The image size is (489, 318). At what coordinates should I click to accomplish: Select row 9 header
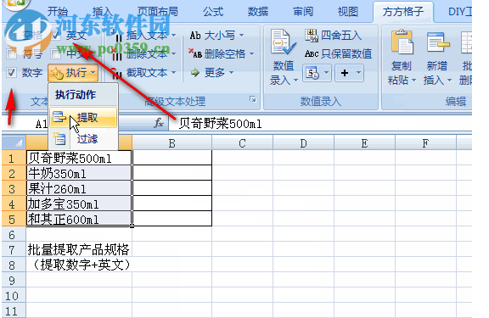click(x=14, y=280)
